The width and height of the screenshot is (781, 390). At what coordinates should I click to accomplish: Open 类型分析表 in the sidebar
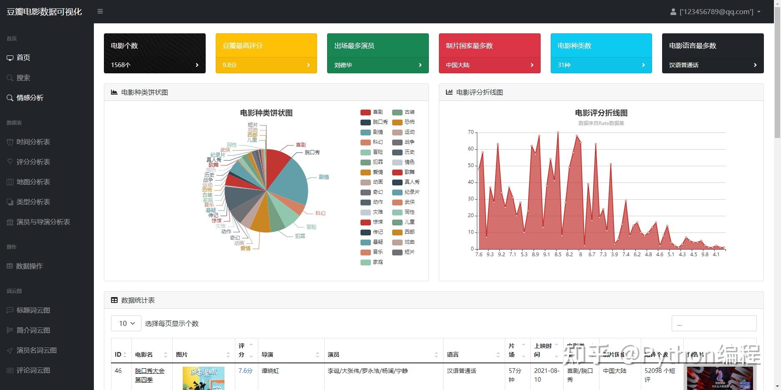coord(33,202)
